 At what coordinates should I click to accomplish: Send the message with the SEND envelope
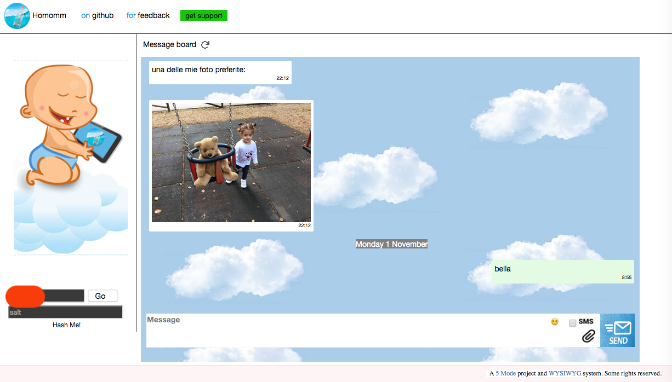click(x=618, y=330)
